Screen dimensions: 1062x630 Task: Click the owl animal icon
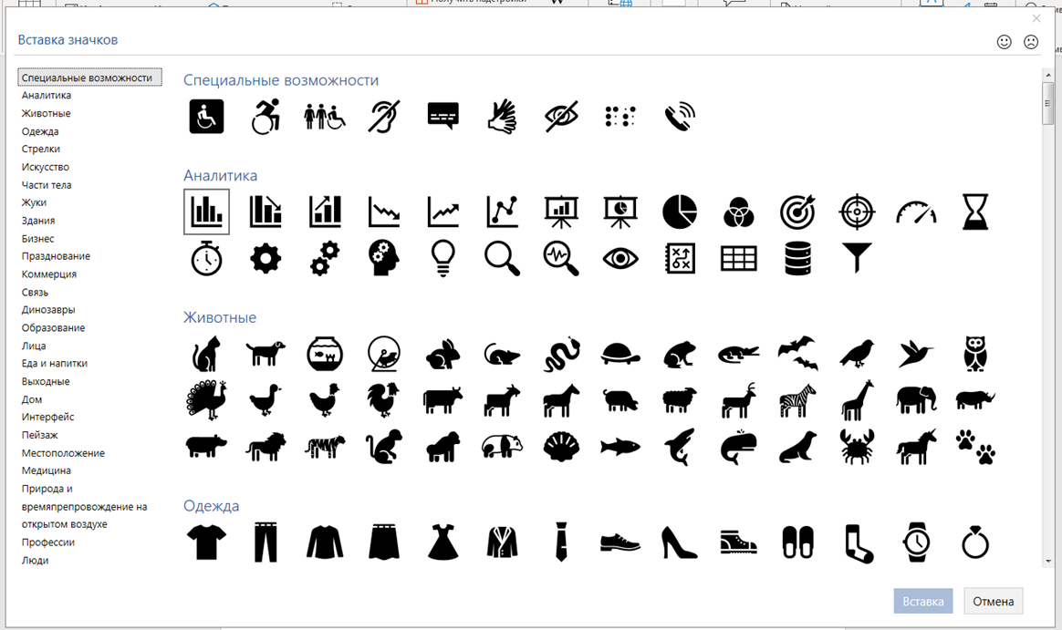pos(975,353)
